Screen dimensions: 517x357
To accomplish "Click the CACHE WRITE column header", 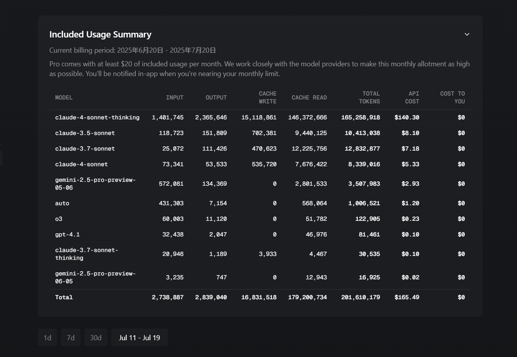I will click(x=268, y=98).
